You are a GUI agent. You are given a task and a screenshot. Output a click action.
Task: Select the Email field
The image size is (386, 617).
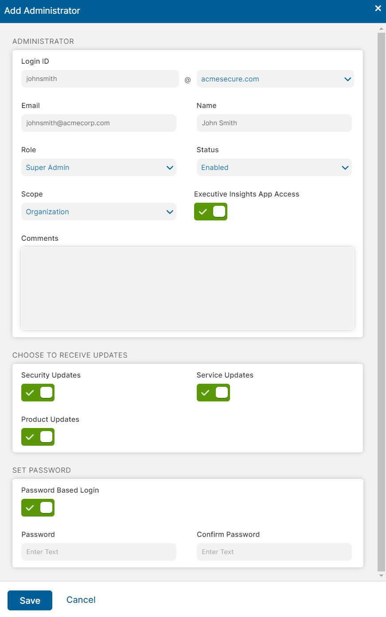tap(98, 123)
